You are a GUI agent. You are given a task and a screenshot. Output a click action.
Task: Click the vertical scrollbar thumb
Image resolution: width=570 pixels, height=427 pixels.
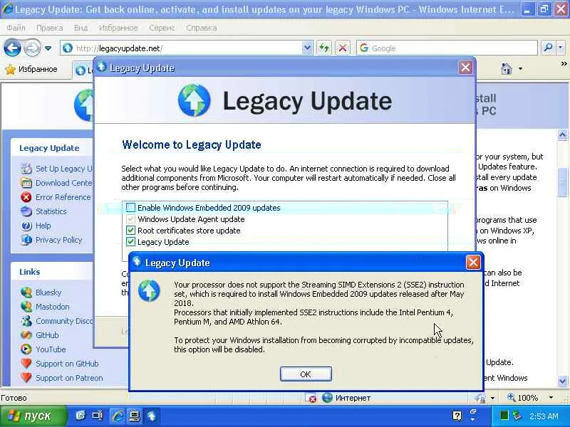(562, 181)
